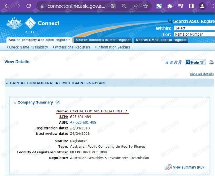Screen dimensions: 215x176
Task: Click locality MELBOURNE VIC 3000
Action: click(x=88, y=152)
